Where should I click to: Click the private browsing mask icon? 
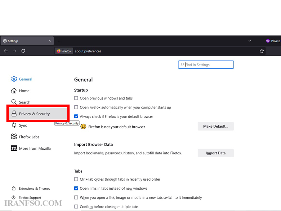[268, 41]
